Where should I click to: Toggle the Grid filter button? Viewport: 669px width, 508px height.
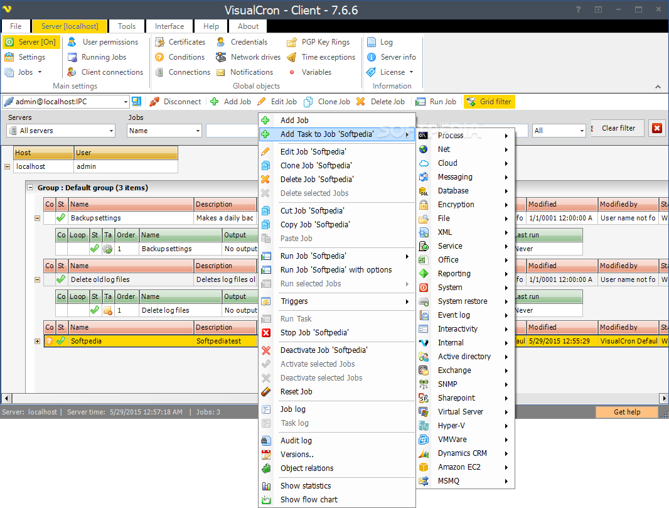tap(490, 102)
